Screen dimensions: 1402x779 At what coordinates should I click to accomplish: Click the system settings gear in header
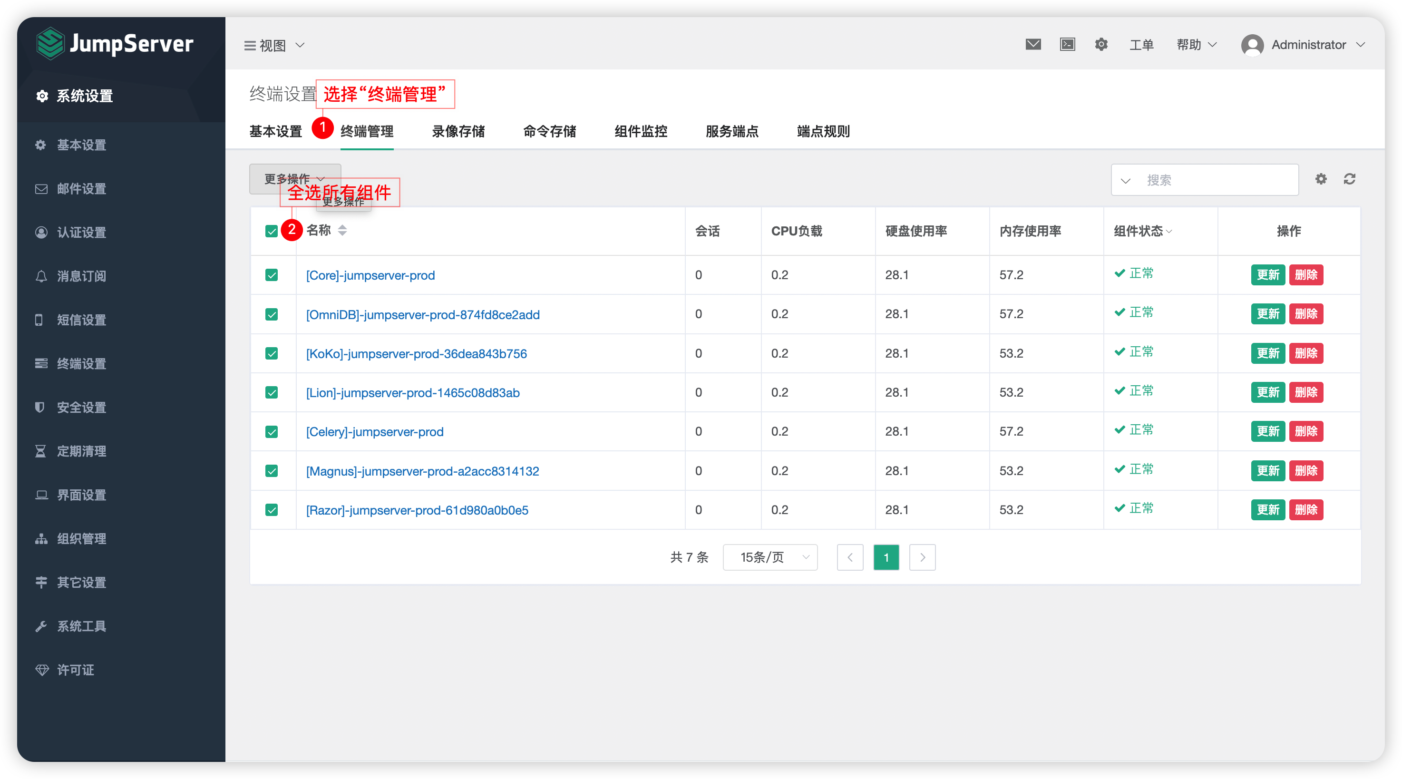(x=1101, y=45)
